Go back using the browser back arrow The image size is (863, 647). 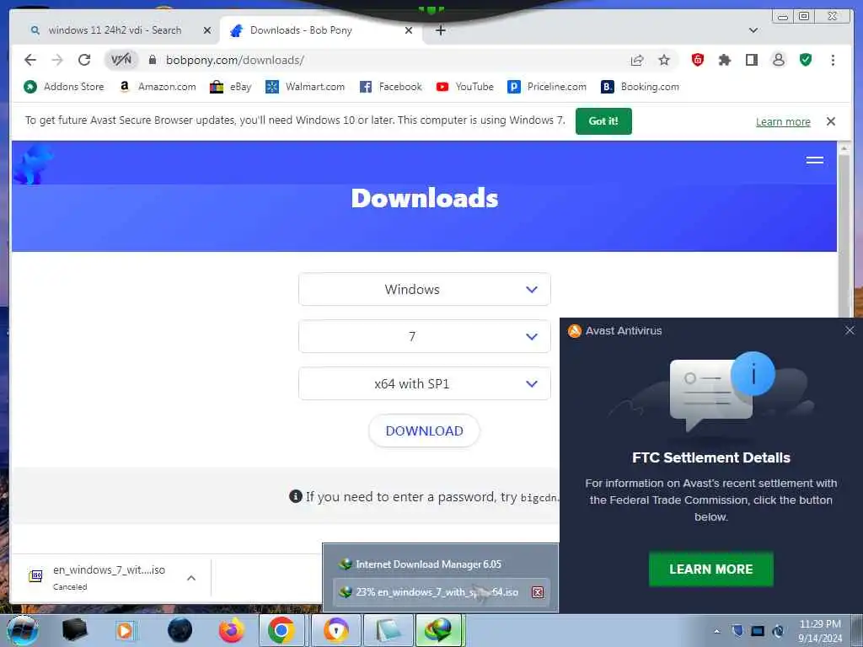pyautogui.click(x=30, y=60)
